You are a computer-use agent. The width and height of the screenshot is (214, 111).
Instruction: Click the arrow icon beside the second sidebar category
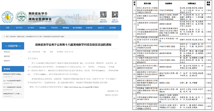pyautogui.click(x=21, y=56)
